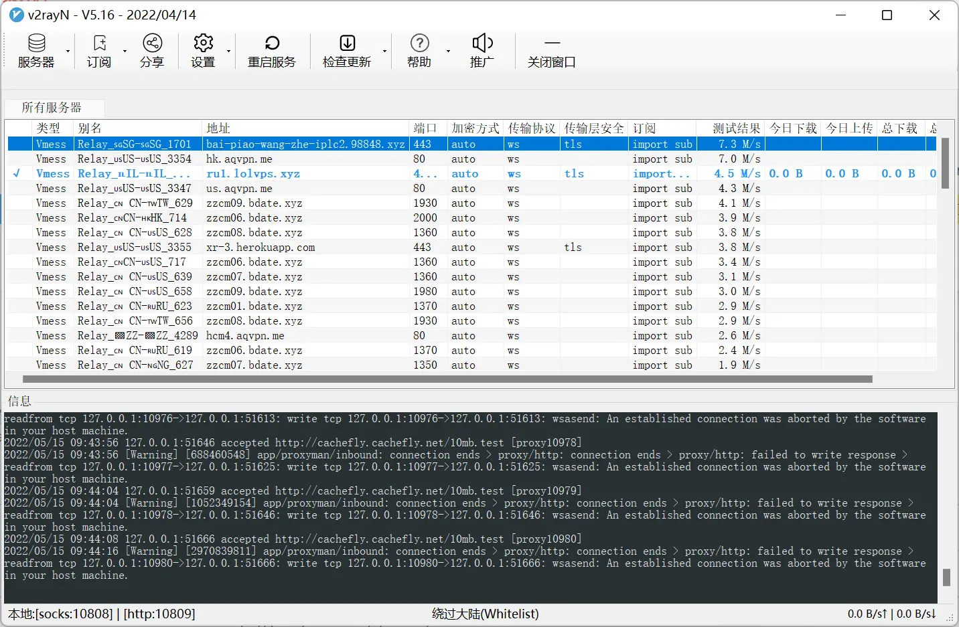Expand the 设置 dropdown arrow

tap(228, 52)
